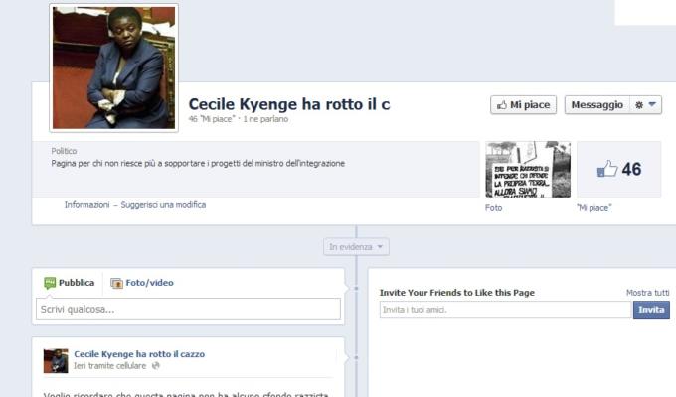Viewport: 676px width, 397px height.
Task: Click the post author avatar thumbnail
Action: pyautogui.click(x=56, y=361)
